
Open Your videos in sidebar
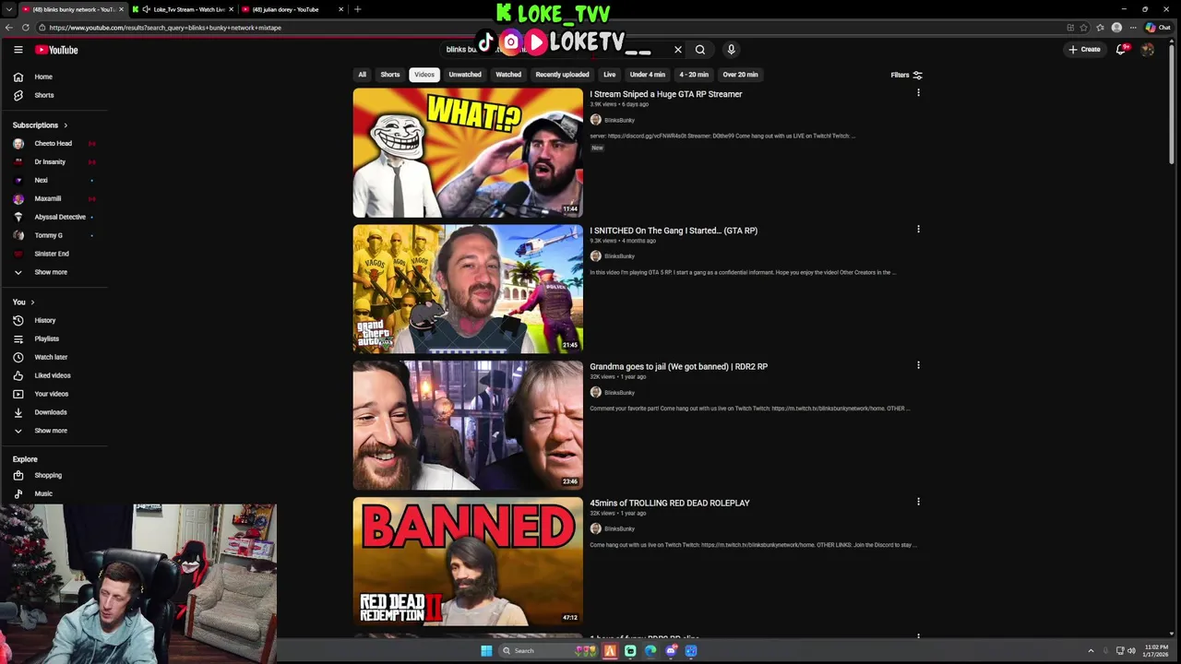tap(54, 394)
